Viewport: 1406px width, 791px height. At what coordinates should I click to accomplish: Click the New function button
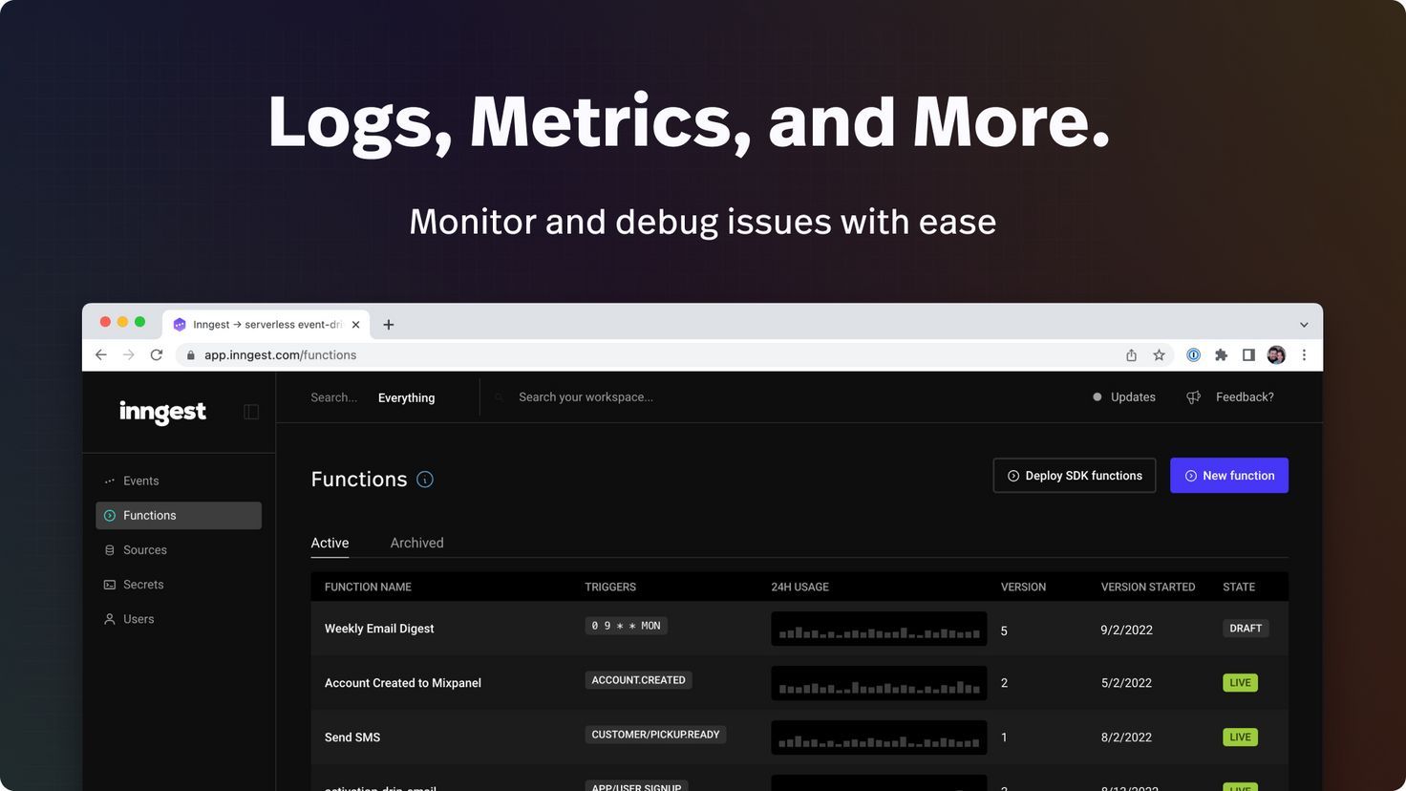(1229, 476)
